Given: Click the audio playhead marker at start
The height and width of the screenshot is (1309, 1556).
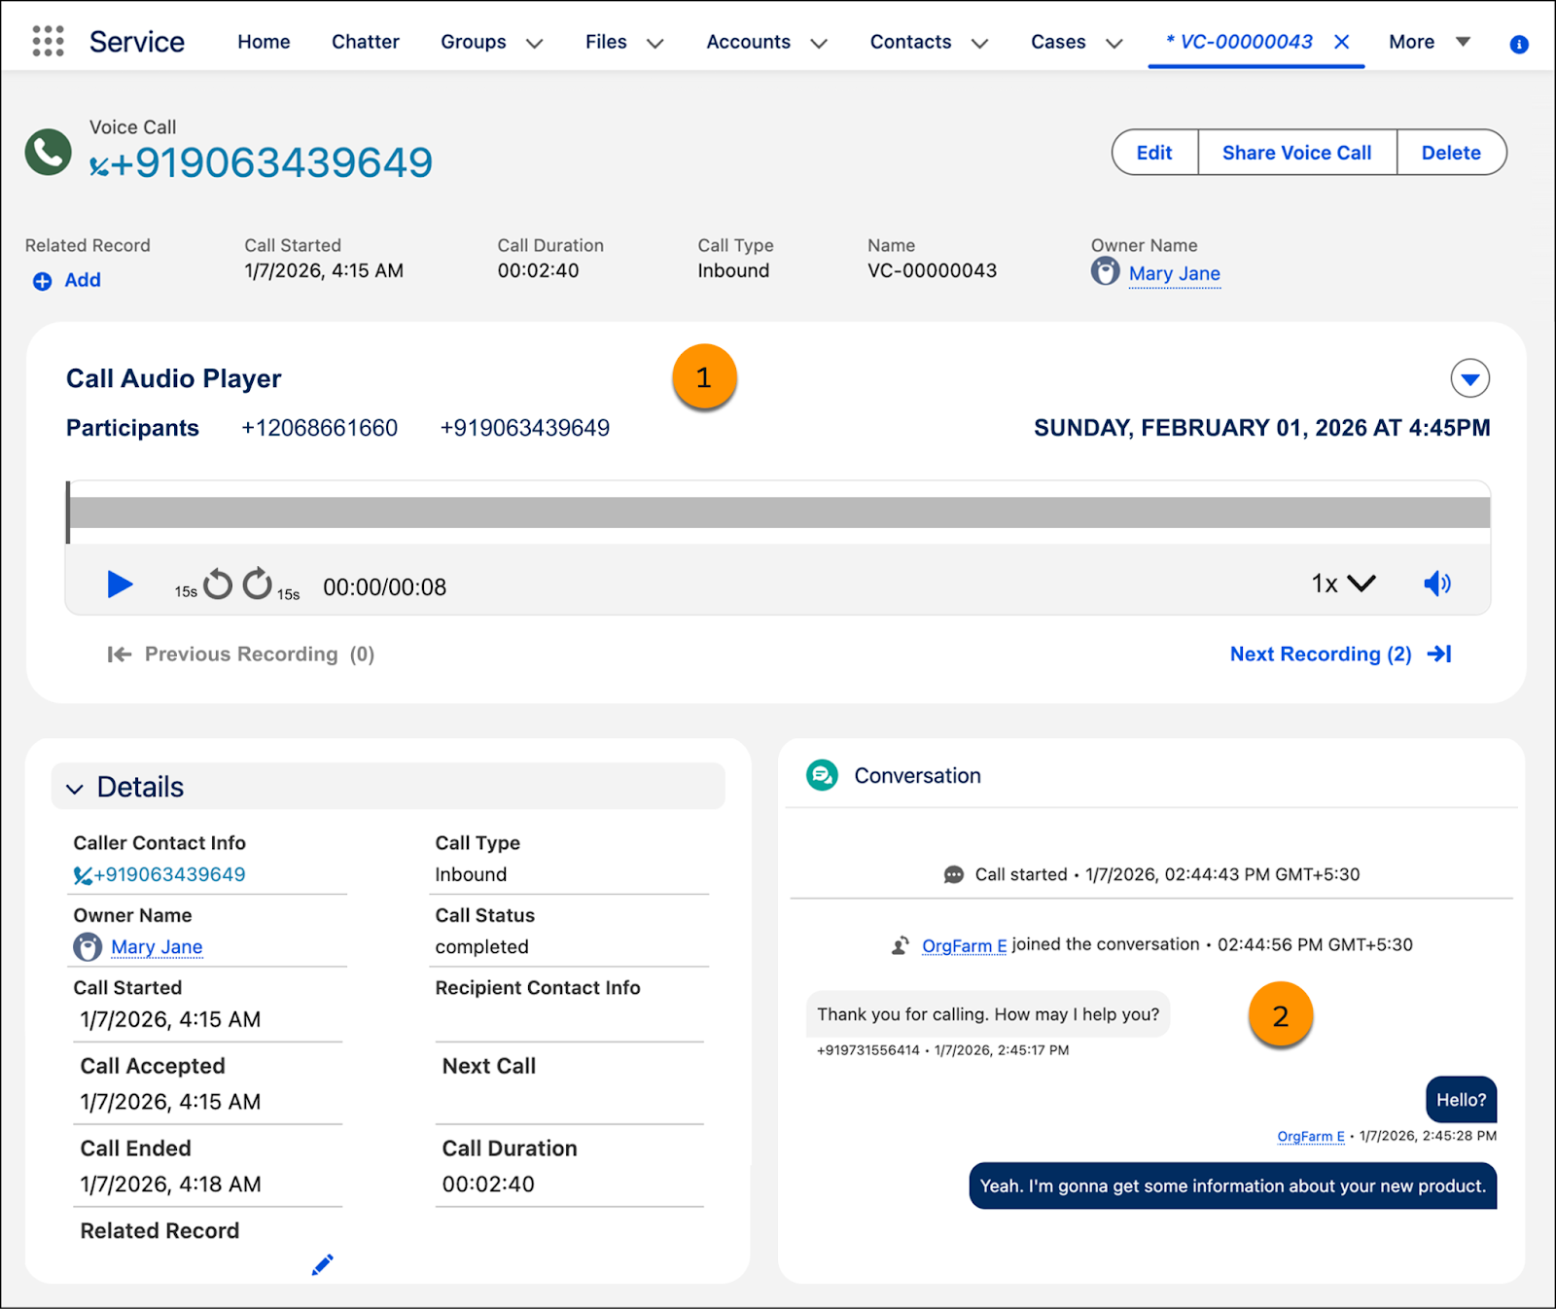Looking at the screenshot, I should tap(68, 513).
